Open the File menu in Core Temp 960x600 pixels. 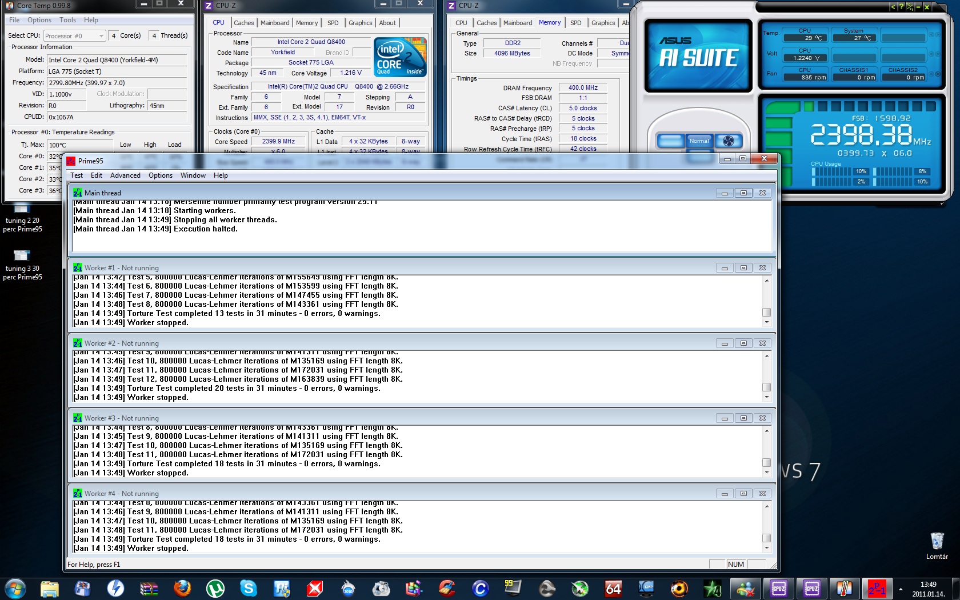[14, 20]
